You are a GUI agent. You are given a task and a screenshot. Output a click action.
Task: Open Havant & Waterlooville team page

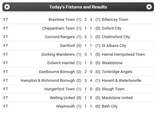pyautogui.click(x=121, y=81)
